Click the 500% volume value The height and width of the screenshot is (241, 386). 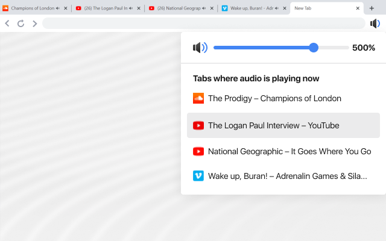364,48
